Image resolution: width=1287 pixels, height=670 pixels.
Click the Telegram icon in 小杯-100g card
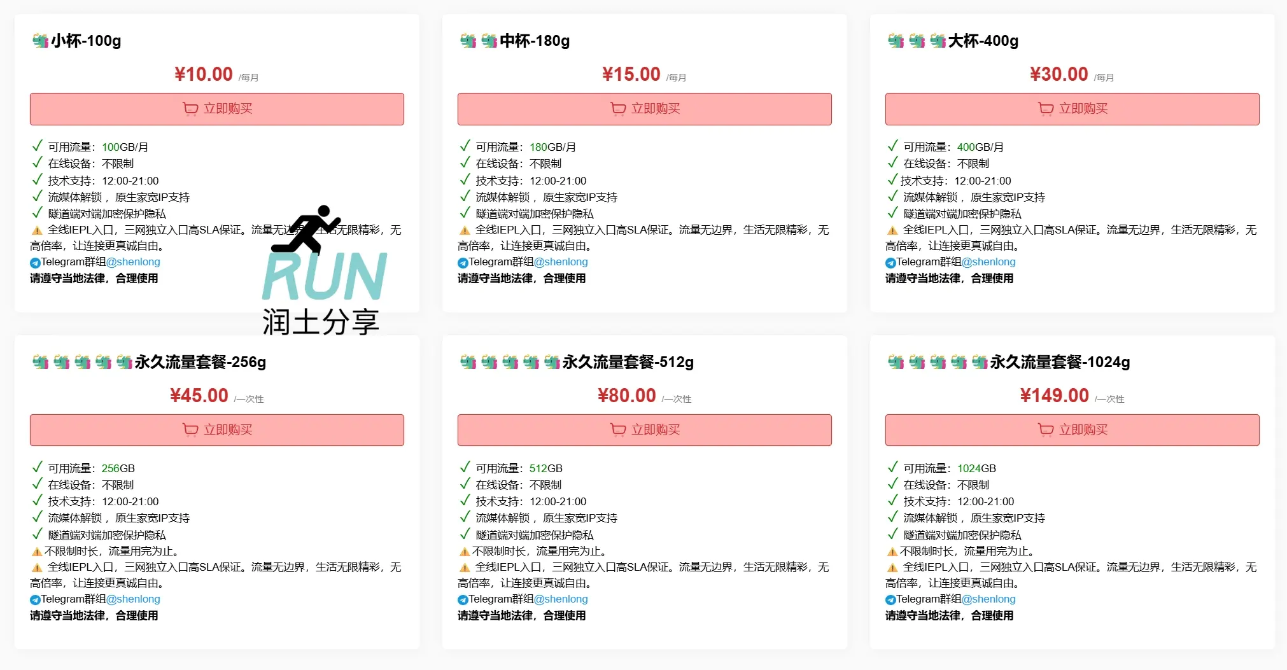click(35, 263)
